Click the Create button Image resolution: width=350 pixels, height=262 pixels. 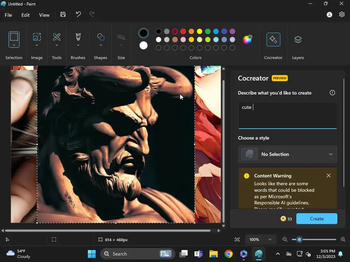tap(317, 219)
